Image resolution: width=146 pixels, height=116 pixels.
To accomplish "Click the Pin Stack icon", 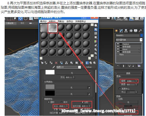I will point(118,66).
